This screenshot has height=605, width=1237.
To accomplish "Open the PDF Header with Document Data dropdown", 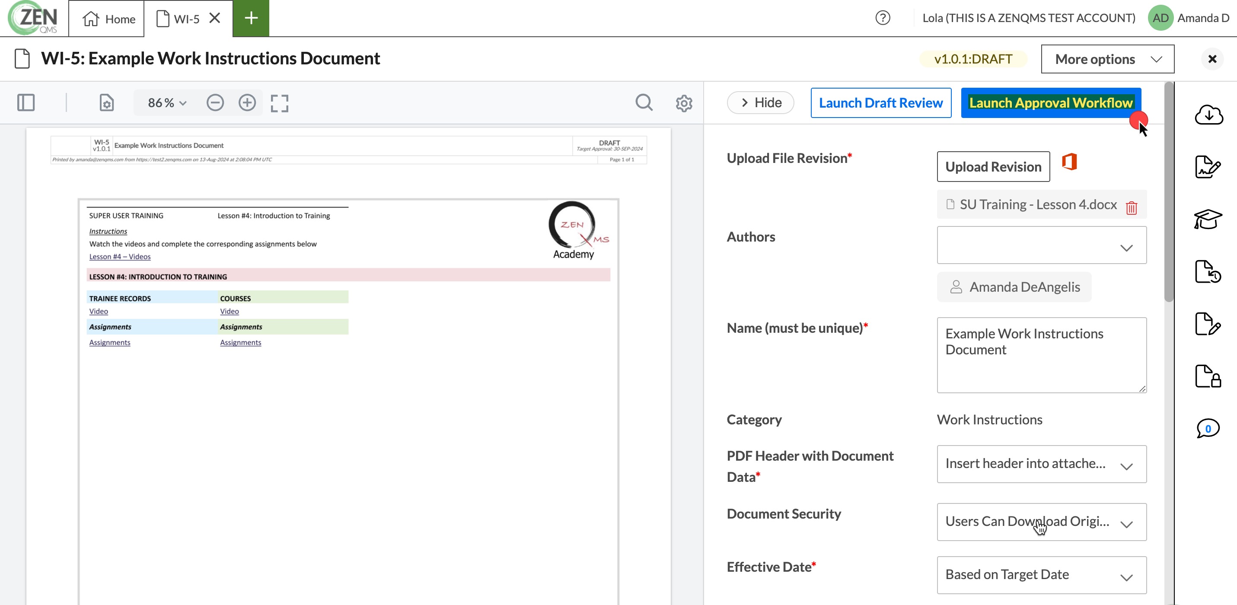I will click(x=1042, y=464).
